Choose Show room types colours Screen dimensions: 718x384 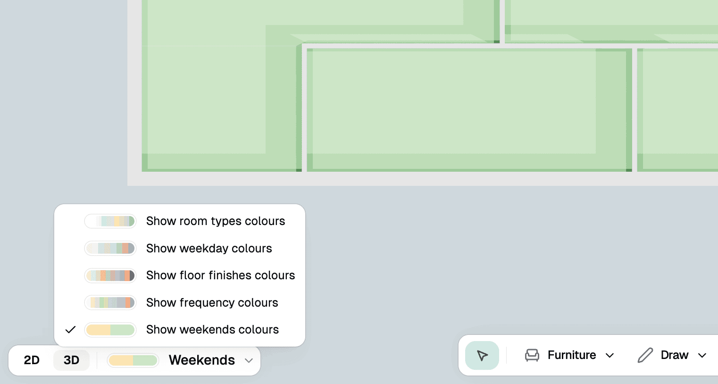click(180, 221)
